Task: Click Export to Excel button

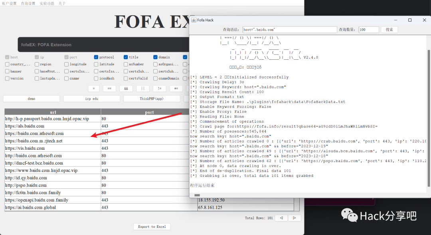Action: pyautogui.click(x=152, y=227)
